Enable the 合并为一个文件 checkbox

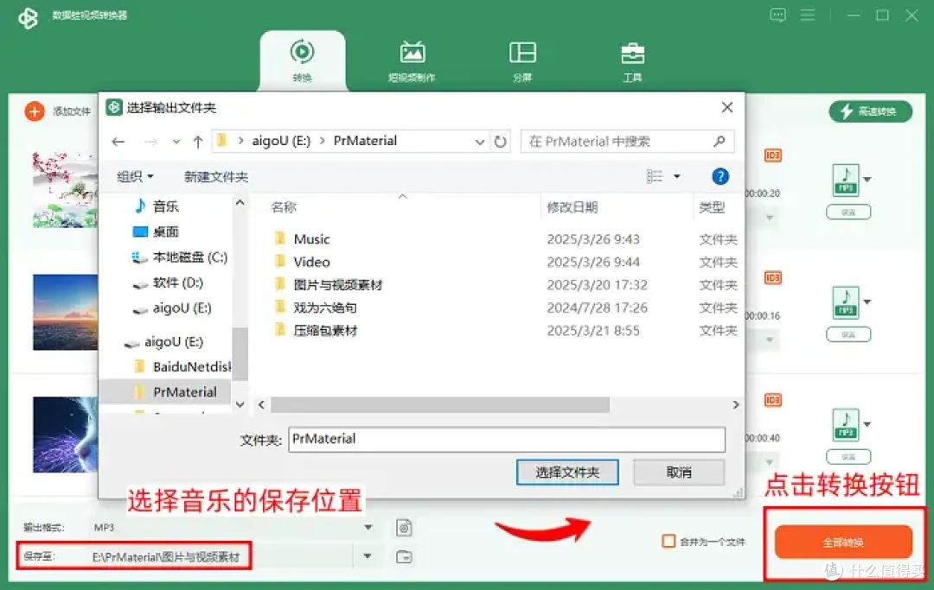(x=669, y=542)
